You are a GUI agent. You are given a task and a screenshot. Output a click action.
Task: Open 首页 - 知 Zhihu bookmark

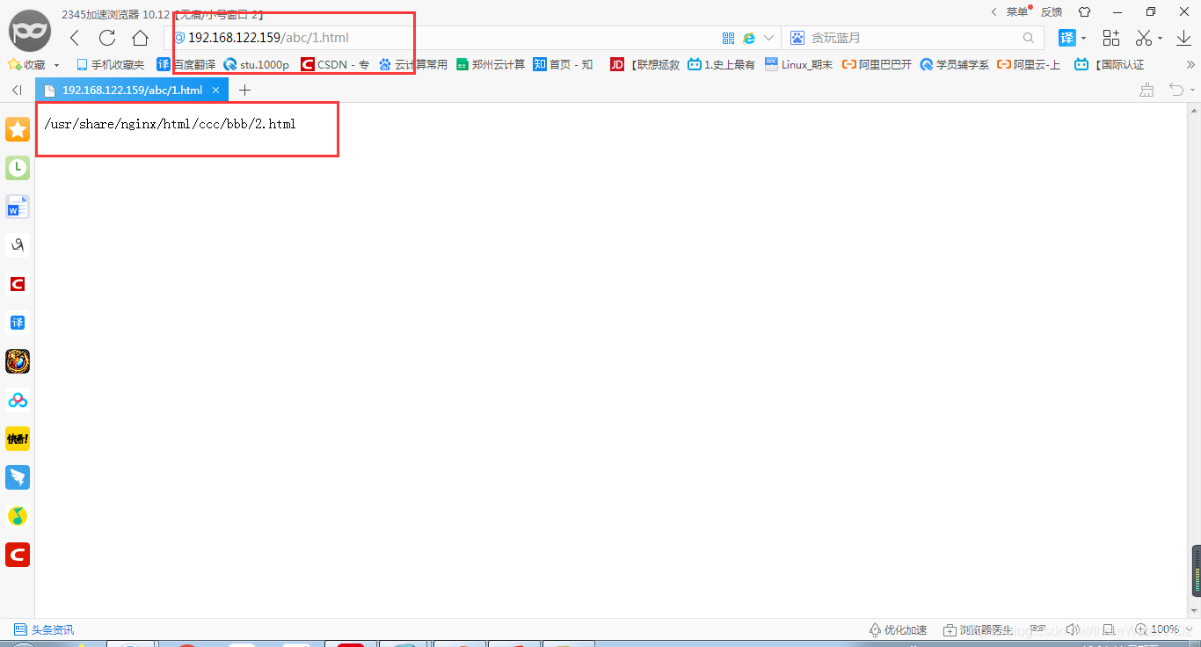564,64
